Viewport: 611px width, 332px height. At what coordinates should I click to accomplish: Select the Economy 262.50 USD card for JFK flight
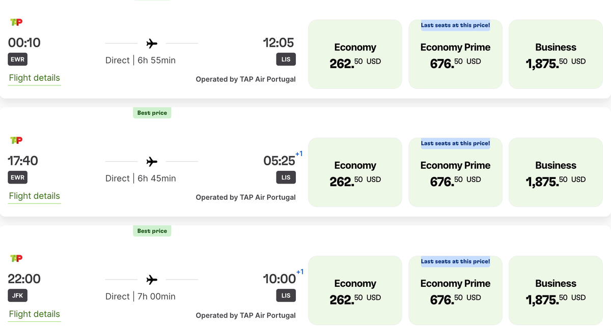[354, 290]
